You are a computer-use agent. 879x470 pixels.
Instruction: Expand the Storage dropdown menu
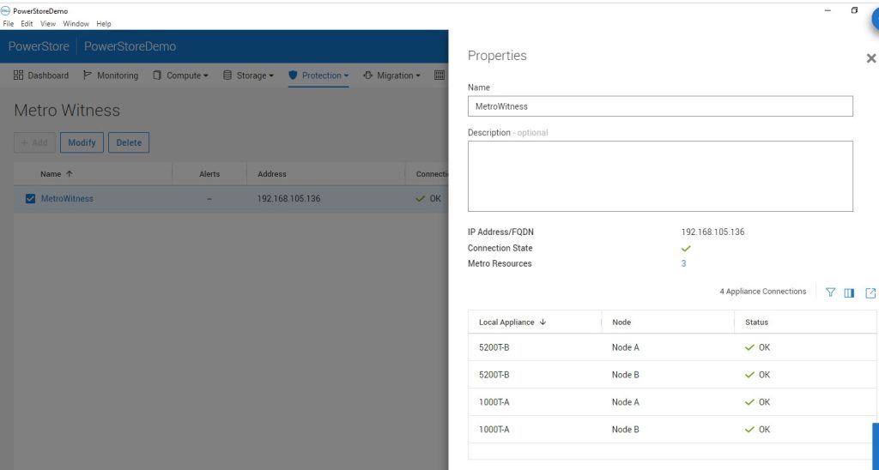249,75
